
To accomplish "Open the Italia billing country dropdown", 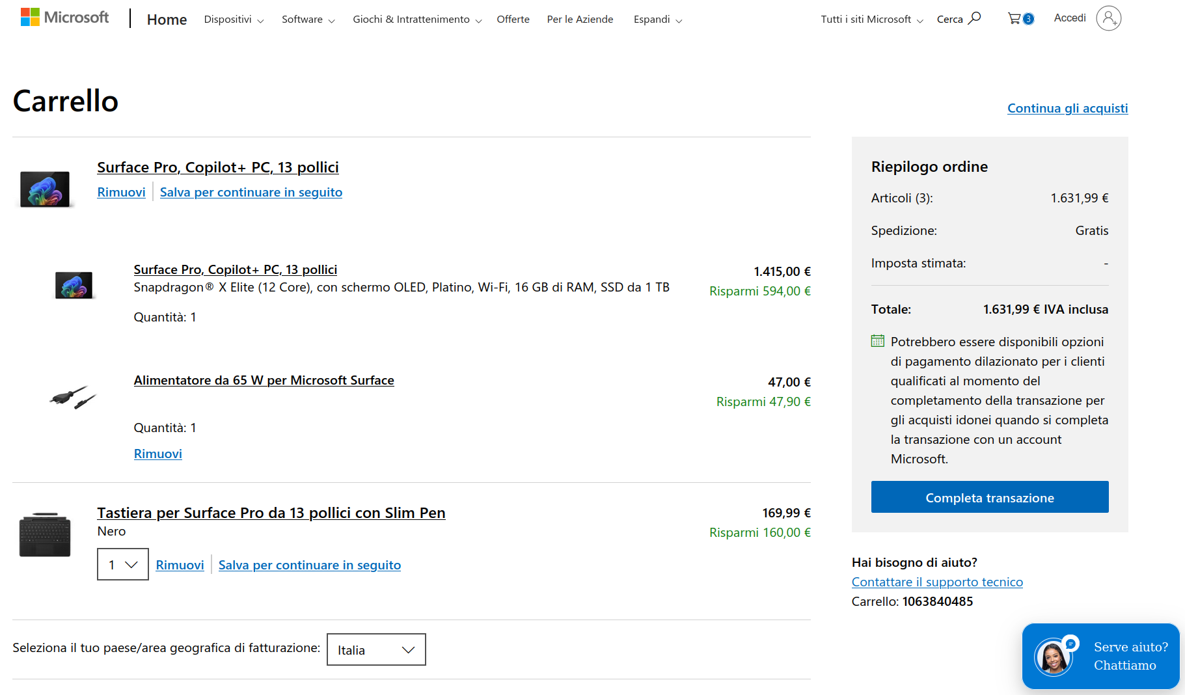I will click(x=376, y=649).
